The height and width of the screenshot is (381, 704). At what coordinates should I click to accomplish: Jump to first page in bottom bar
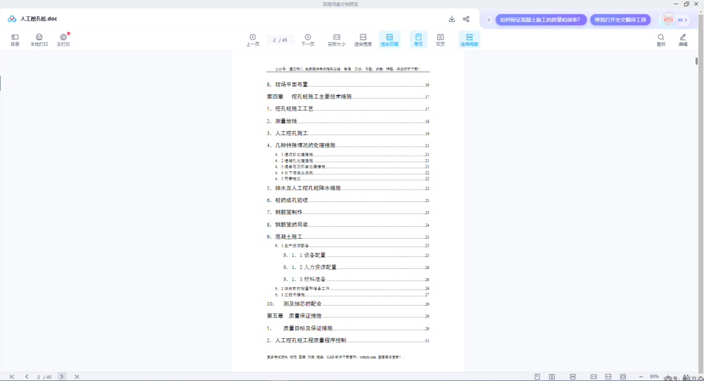(12, 377)
